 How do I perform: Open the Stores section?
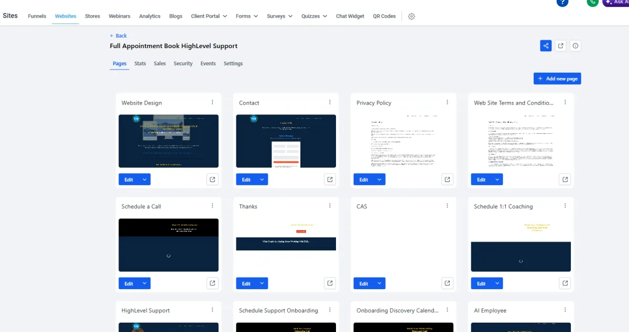tap(92, 16)
